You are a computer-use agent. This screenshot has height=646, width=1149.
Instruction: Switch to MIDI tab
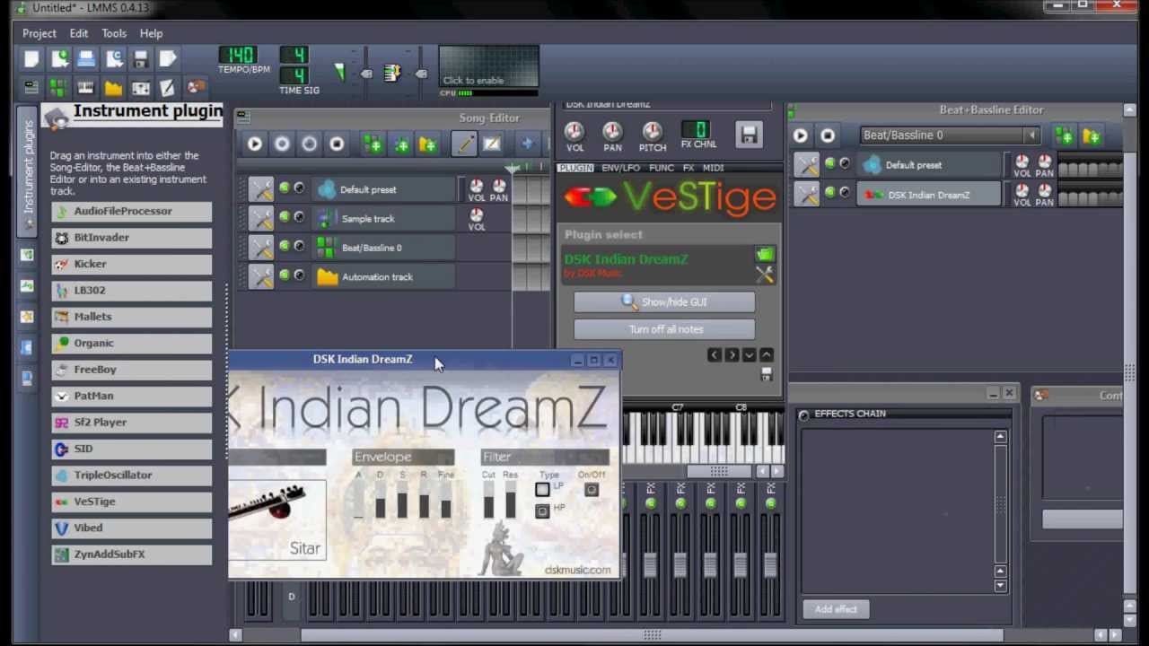tap(714, 168)
